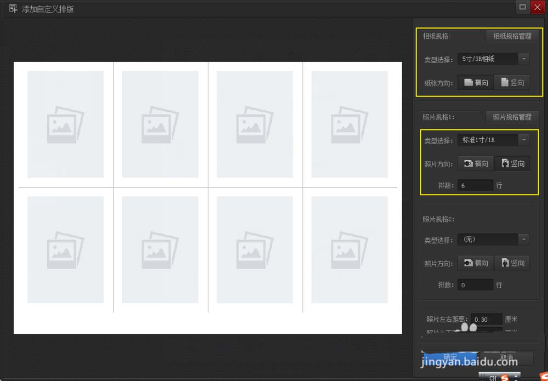The width and height of the screenshot is (548, 381).
Task: Set paper orientation to 横向
Action: coord(476,82)
